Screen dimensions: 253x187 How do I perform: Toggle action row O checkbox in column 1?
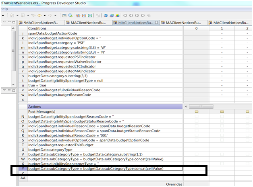[222, 121]
